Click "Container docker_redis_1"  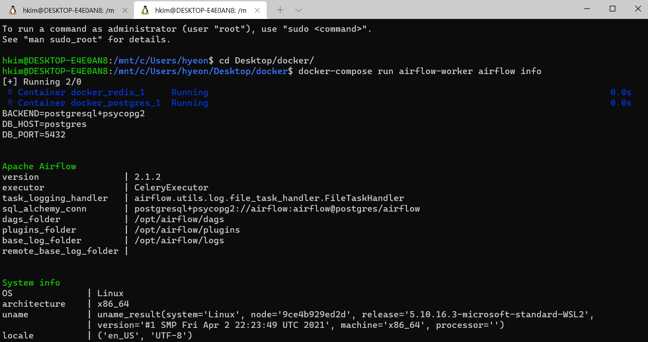[x=81, y=93]
